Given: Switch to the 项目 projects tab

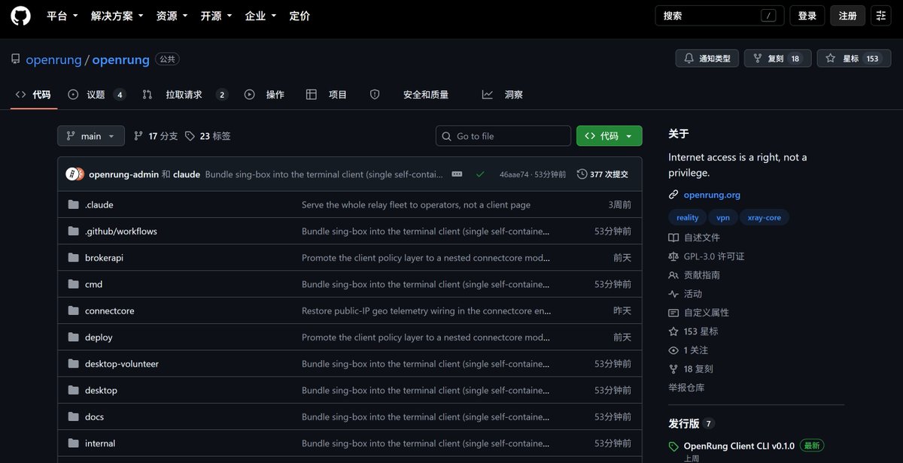Looking at the screenshot, I should point(327,95).
